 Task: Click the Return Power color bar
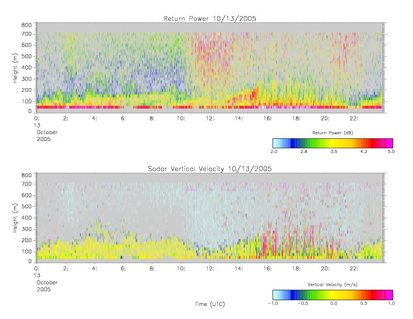click(x=333, y=143)
